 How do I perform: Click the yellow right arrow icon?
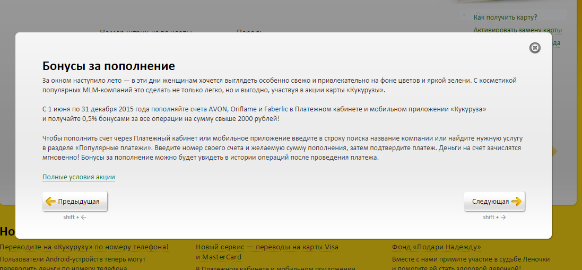(516, 202)
